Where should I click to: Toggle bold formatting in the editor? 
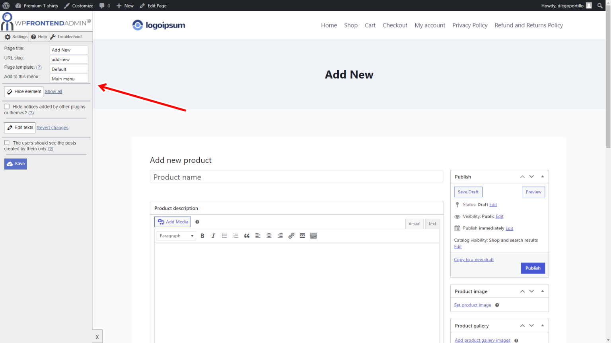coord(202,235)
